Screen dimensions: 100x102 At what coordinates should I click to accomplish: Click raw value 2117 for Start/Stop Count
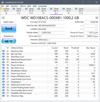point(93,57)
